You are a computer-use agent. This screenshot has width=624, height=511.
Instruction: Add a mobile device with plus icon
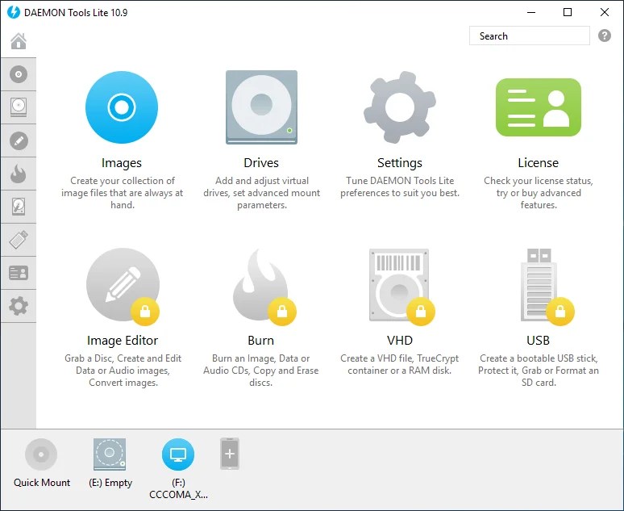click(230, 454)
